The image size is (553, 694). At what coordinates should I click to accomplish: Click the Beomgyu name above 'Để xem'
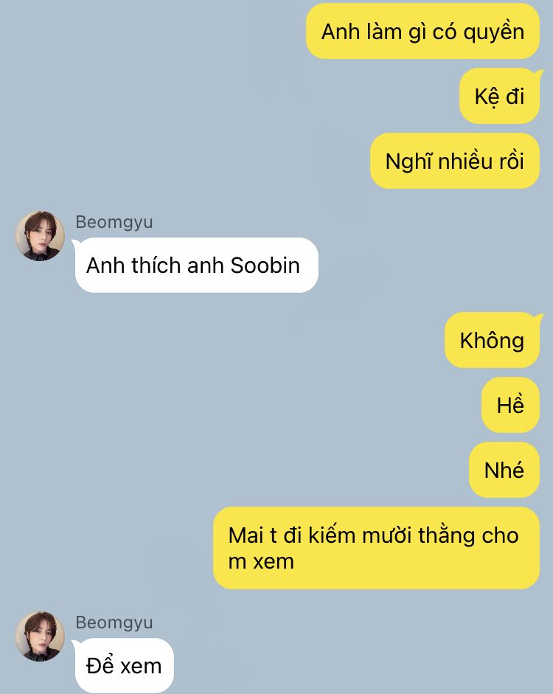pyautogui.click(x=114, y=622)
